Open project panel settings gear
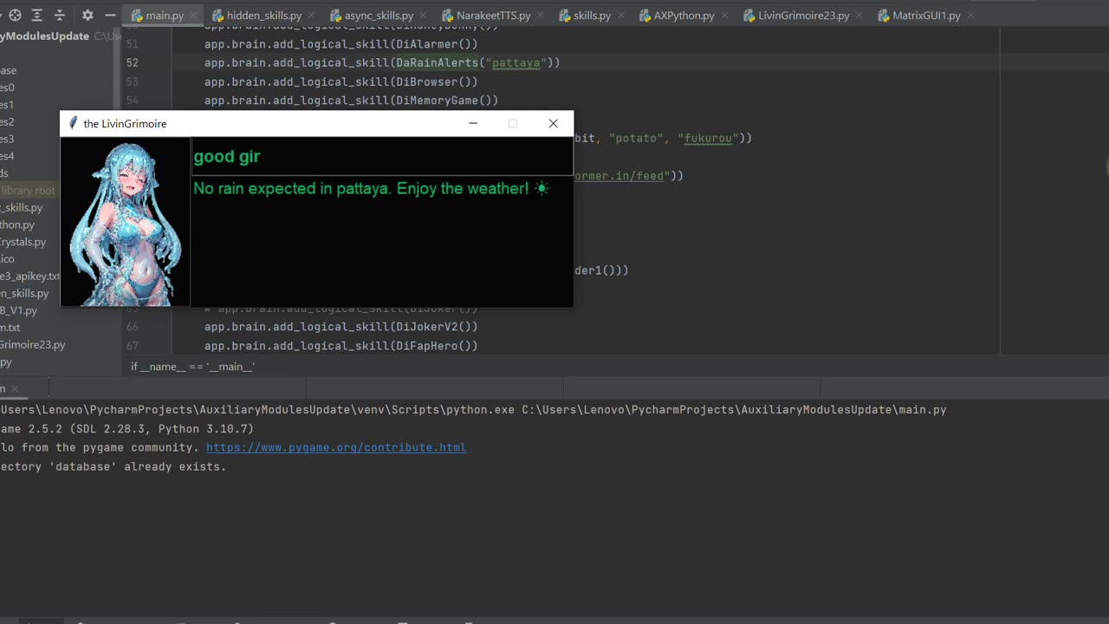 [88, 16]
